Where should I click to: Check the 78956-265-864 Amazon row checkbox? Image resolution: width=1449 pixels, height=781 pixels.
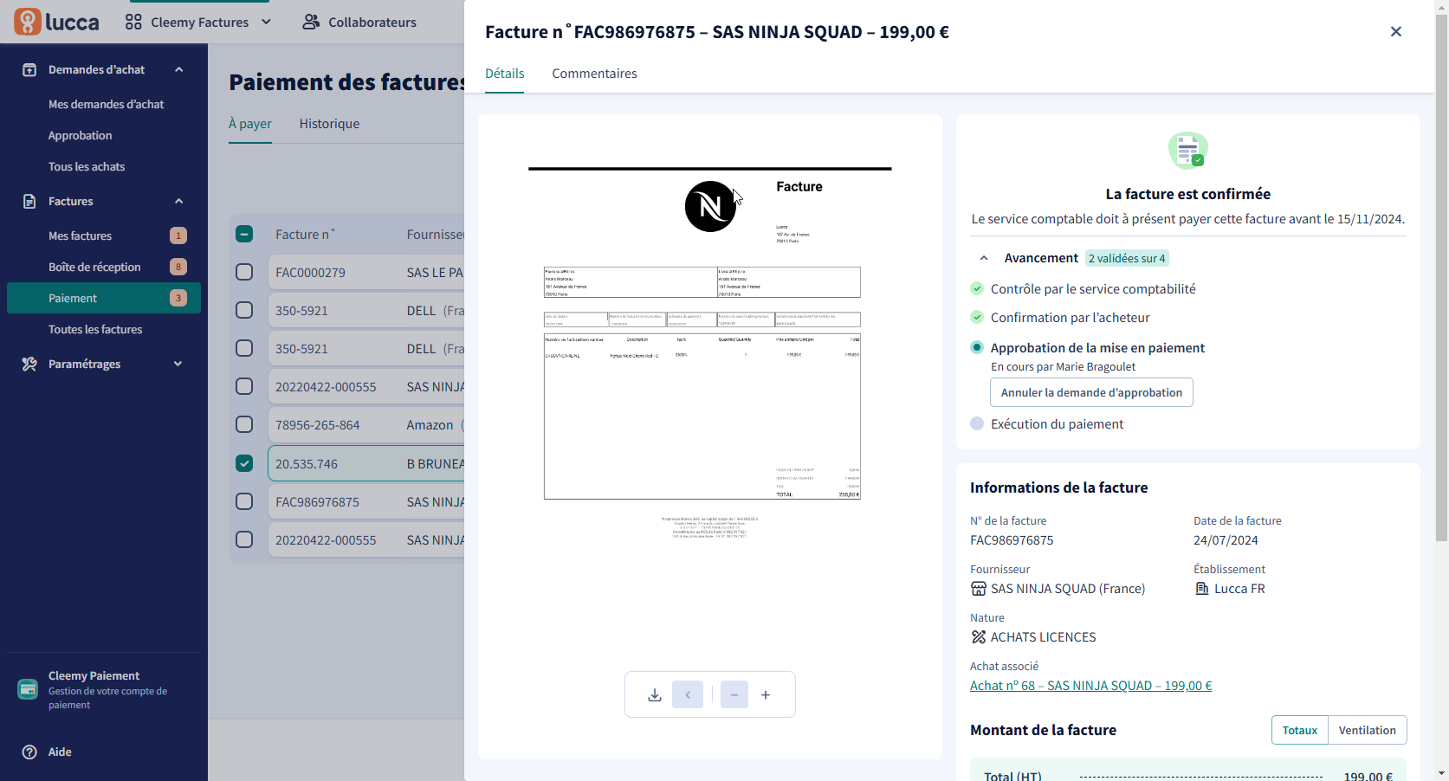point(244,424)
